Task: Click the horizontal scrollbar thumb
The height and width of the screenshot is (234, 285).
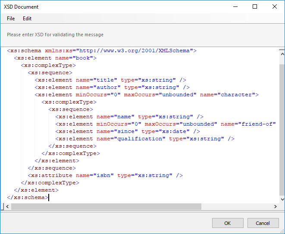Action: pos(106,206)
